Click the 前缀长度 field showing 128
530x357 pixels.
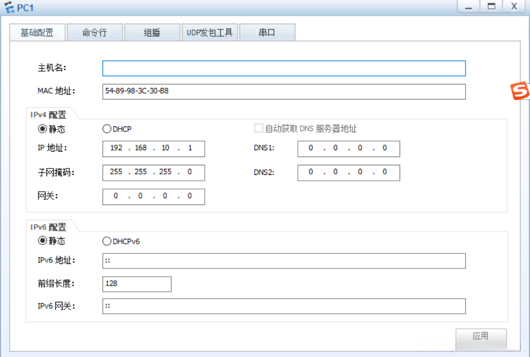point(137,284)
